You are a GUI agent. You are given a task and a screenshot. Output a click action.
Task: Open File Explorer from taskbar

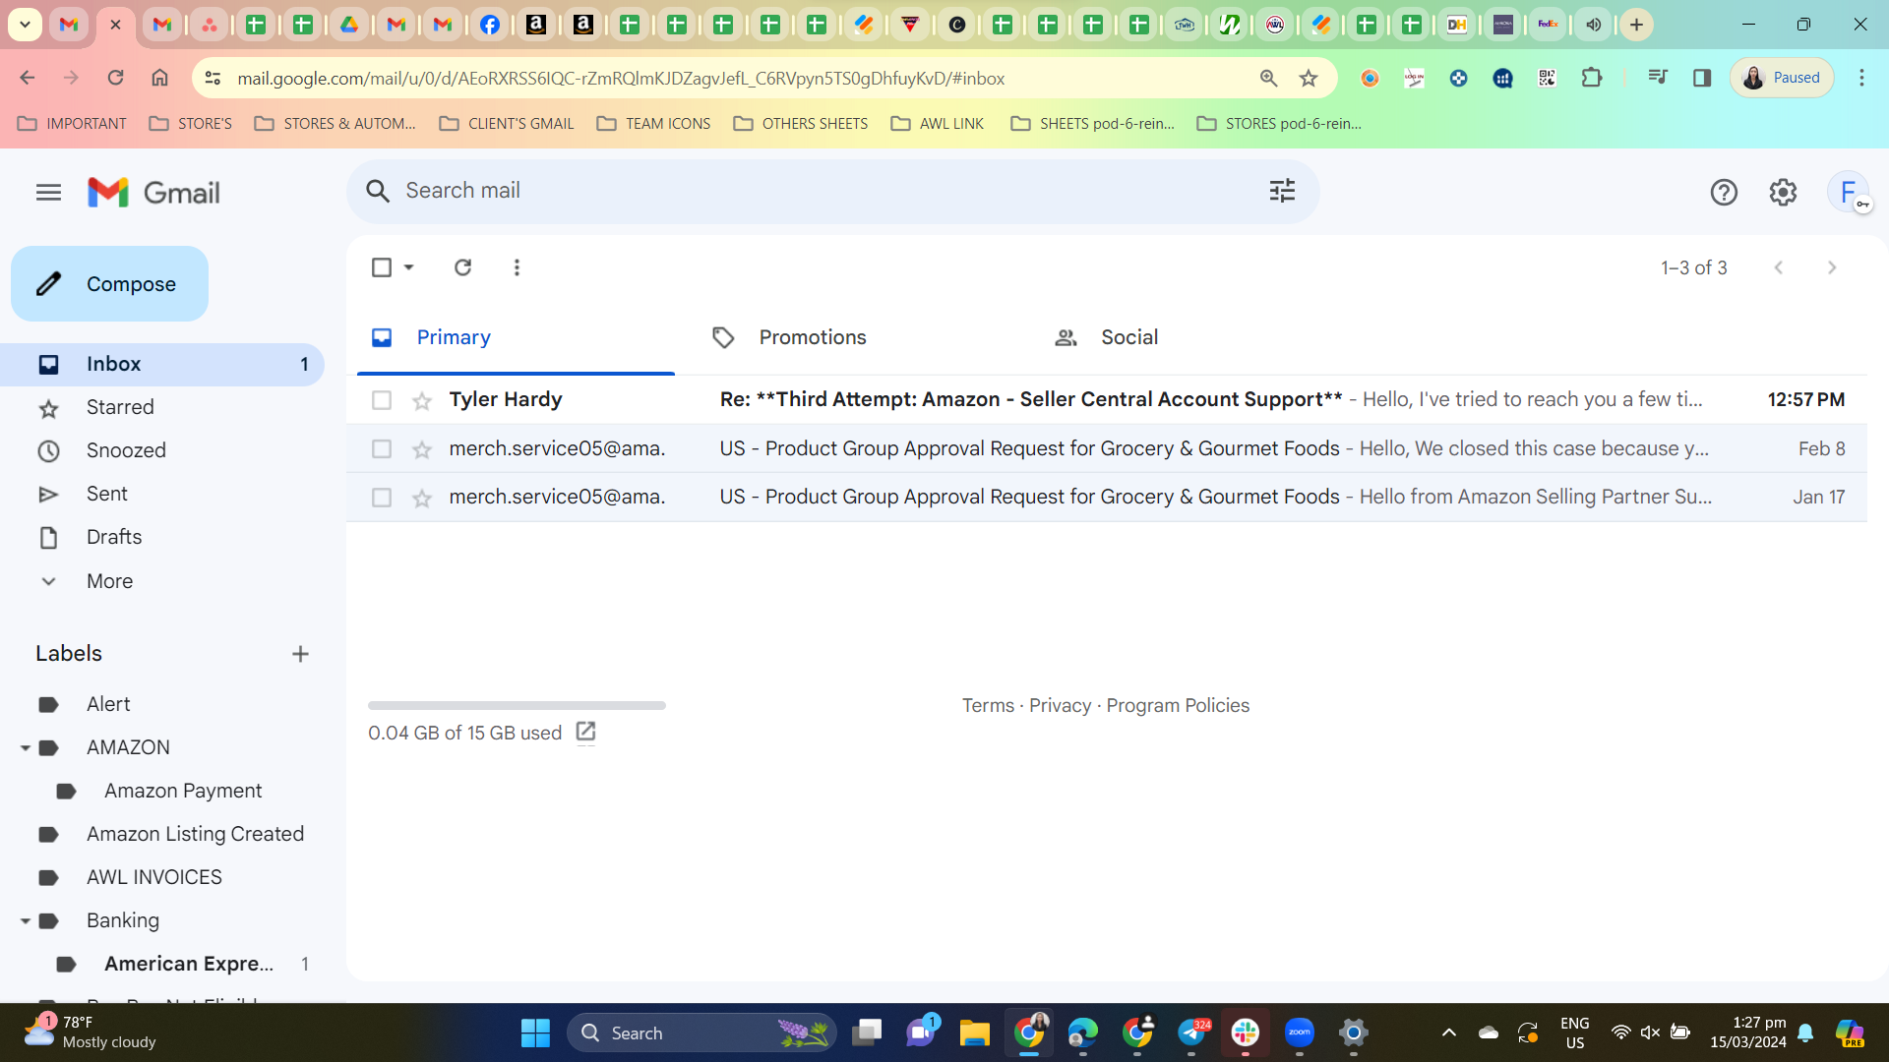[974, 1033]
